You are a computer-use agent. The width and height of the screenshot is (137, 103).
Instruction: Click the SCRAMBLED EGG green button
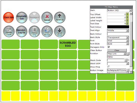pos(68,44)
